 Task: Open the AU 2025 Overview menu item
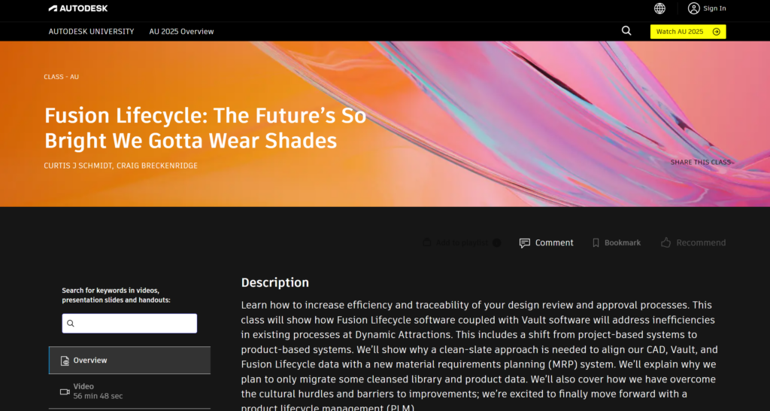click(181, 32)
